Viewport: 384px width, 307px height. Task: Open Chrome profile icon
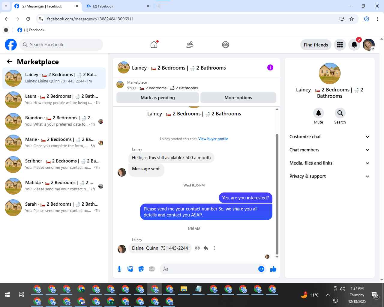[x=367, y=19]
